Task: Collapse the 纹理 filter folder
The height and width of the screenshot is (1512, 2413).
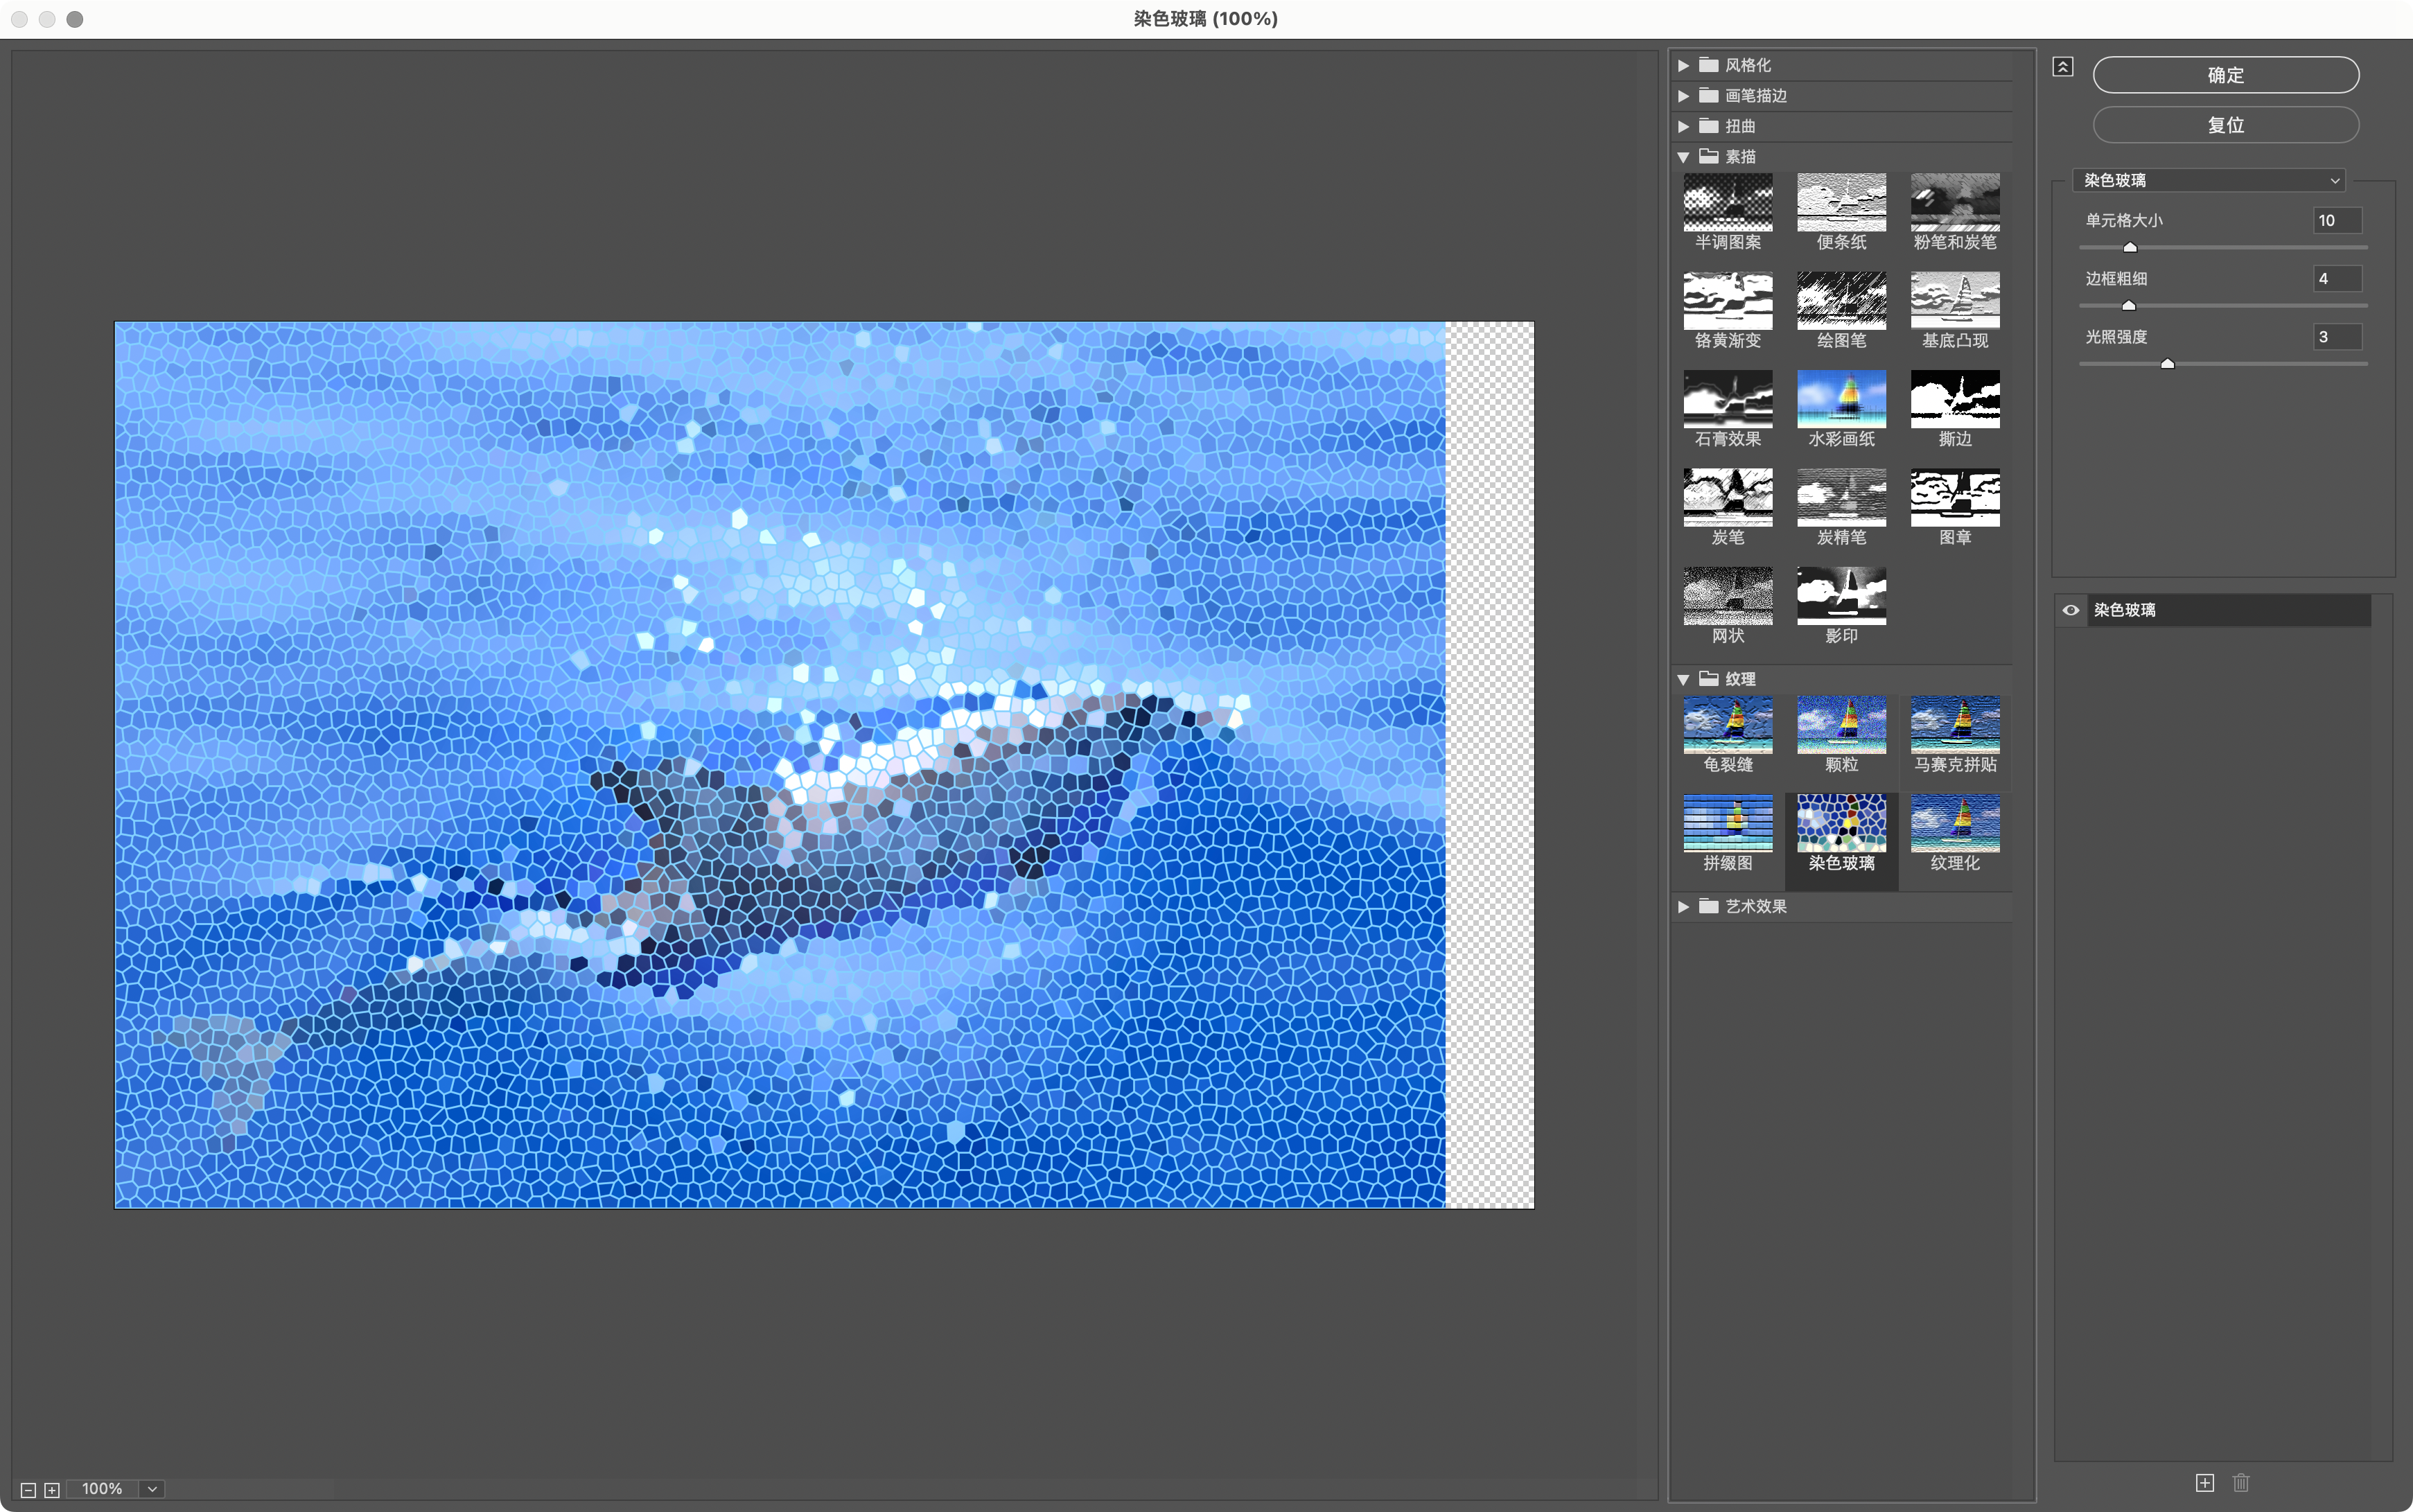Action: [x=1683, y=679]
